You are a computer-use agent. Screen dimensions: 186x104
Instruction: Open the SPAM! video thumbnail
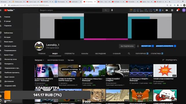point(165,70)
